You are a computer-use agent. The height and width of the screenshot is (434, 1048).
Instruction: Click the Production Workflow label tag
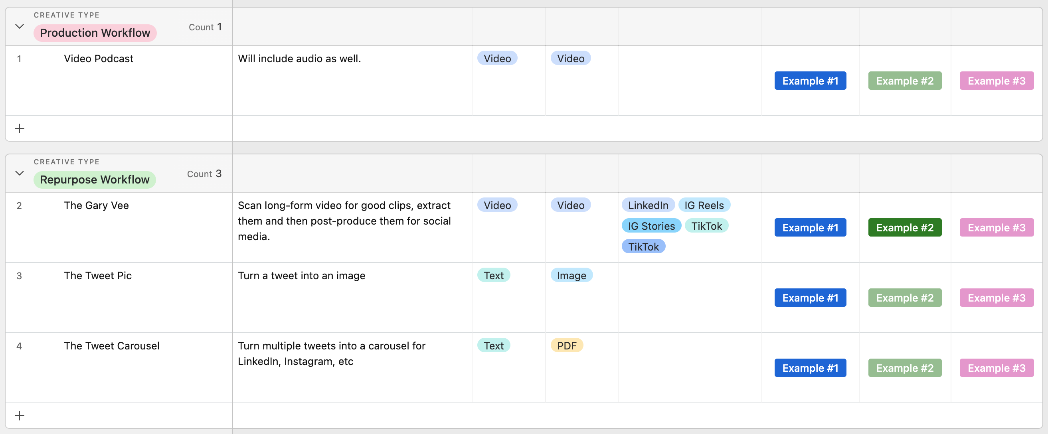click(x=95, y=33)
